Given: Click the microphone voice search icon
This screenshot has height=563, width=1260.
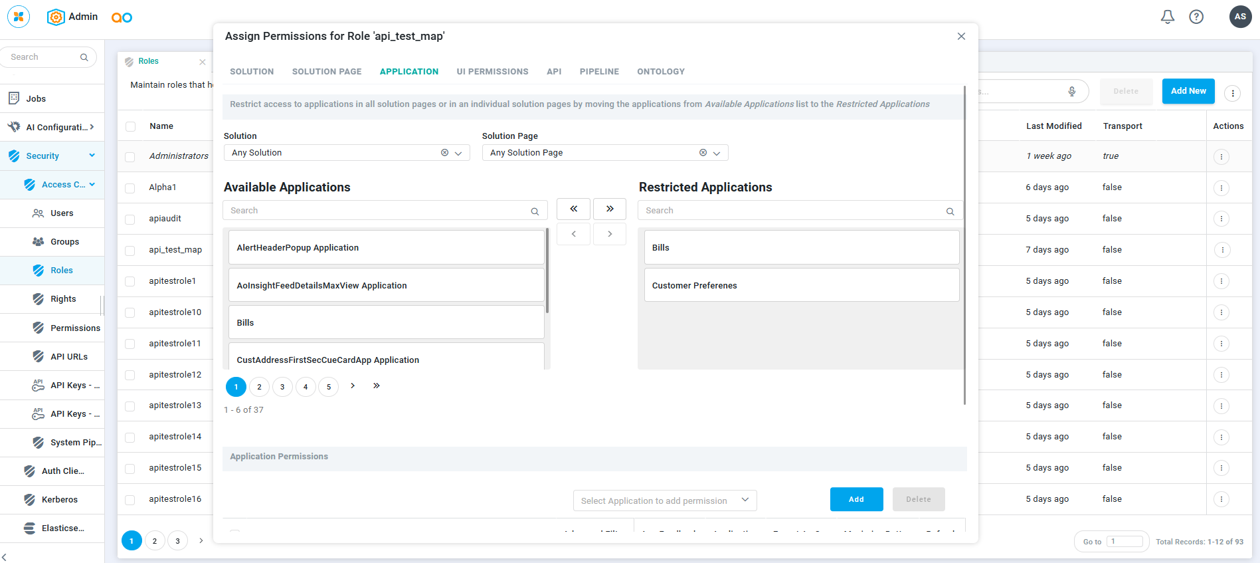Looking at the screenshot, I should click(1071, 91).
